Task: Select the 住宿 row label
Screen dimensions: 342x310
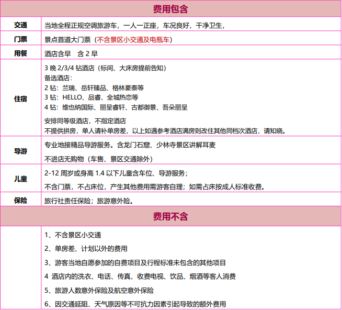Action: coord(20,99)
